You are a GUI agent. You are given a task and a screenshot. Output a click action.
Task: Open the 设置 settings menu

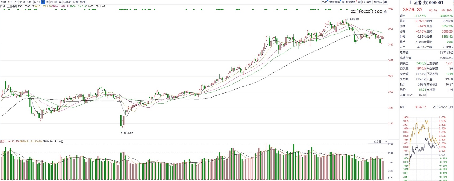75,2
